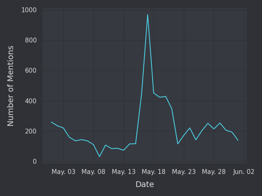Click the '600' y-axis label
This screenshot has height=196, width=262.
click(x=31, y=71)
